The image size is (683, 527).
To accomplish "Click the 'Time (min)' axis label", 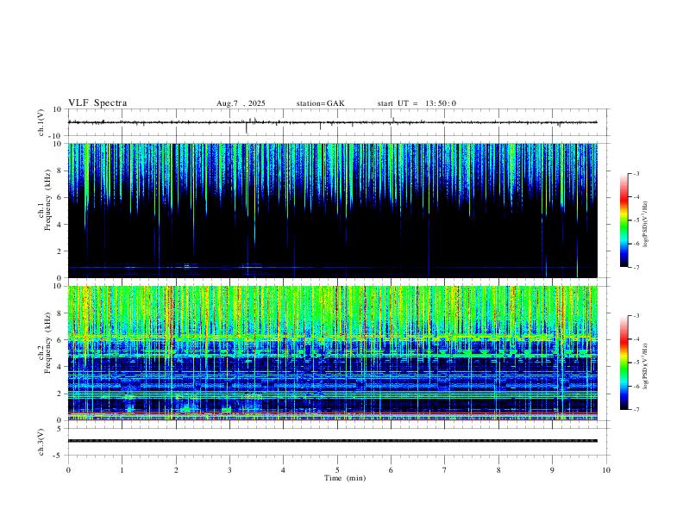I will point(345,478).
